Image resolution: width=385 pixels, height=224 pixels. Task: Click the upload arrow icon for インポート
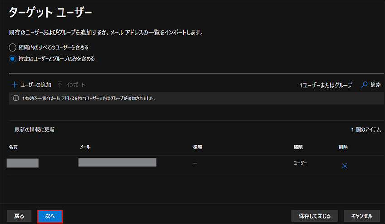[60, 85]
